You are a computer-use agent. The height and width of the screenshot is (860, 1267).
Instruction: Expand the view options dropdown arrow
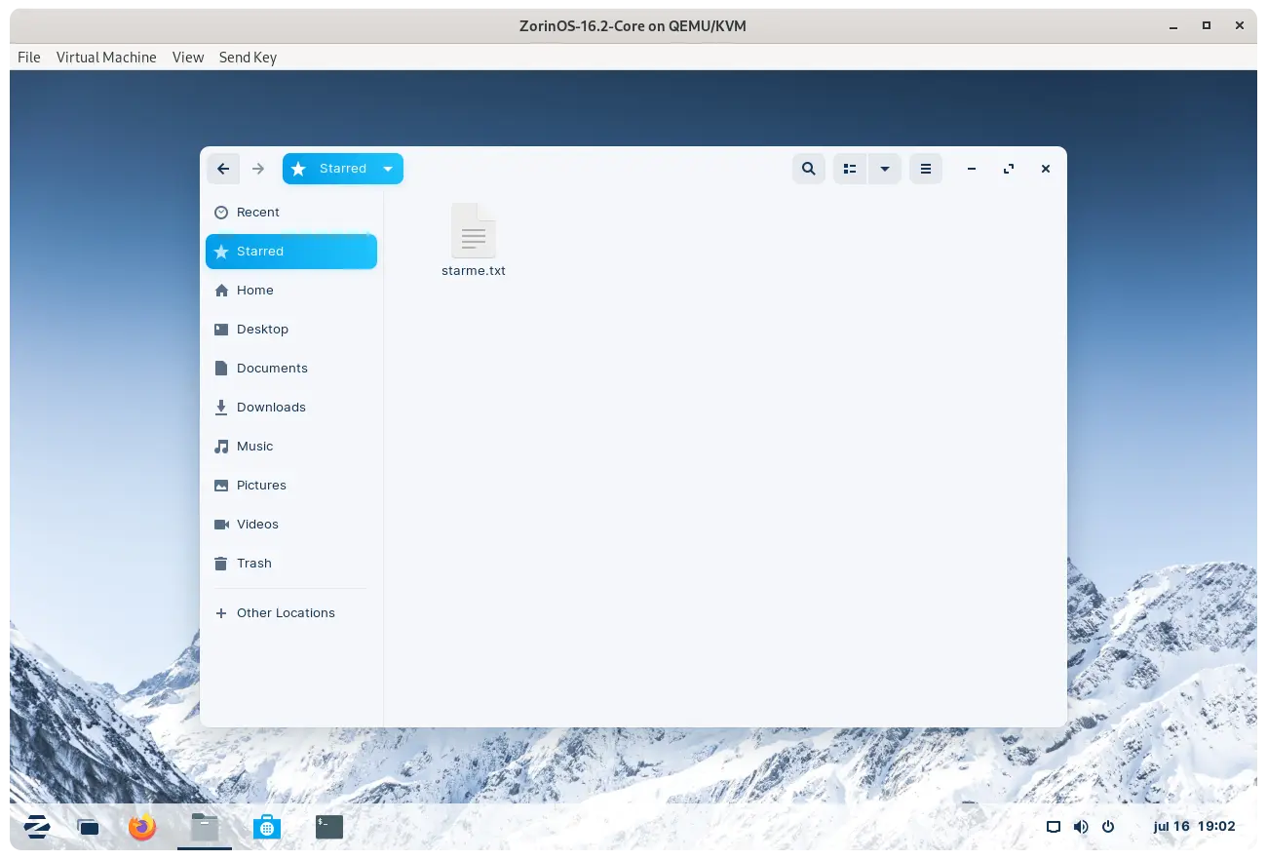885,169
